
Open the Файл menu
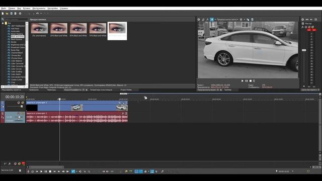click(4, 9)
